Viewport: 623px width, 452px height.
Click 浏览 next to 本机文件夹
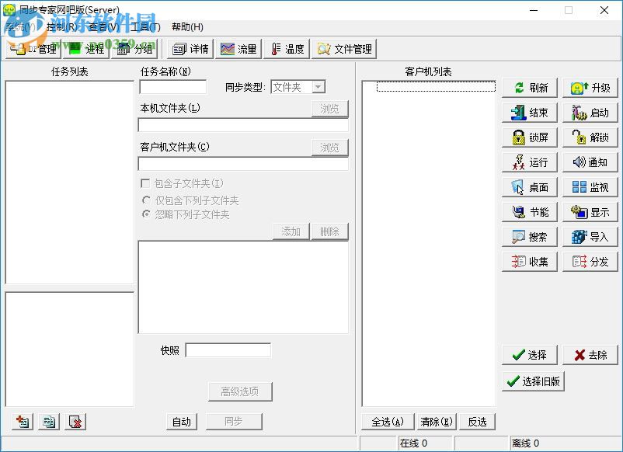[x=330, y=108]
